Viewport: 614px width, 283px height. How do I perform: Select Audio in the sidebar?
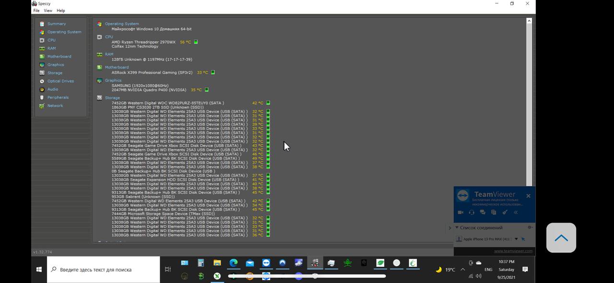pyautogui.click(x=53, y=89)
